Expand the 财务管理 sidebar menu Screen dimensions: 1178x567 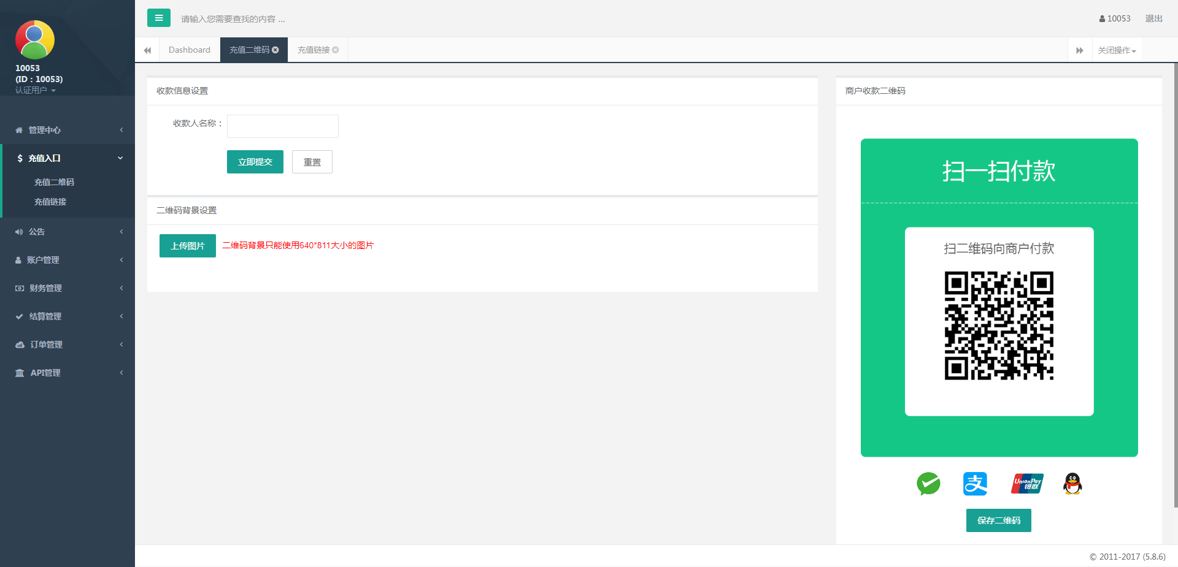[67, 288]
